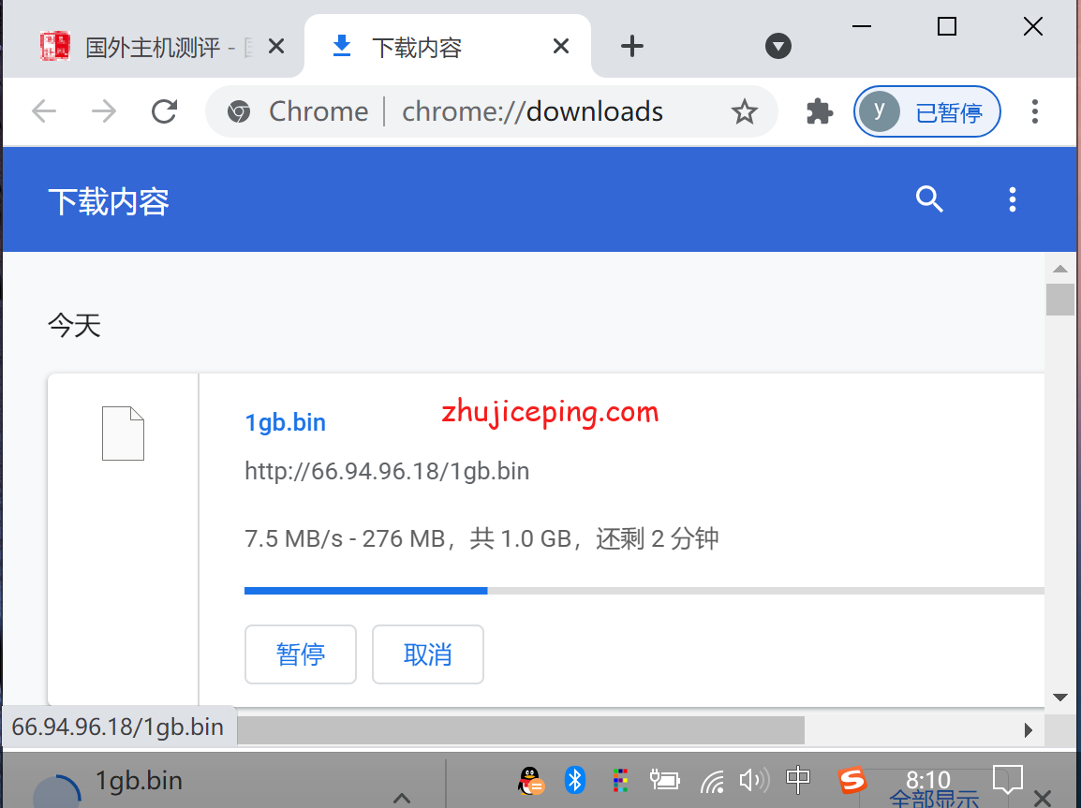Open the tab search dropdown arrow
1081x808 pixels.
tap(778, 46)
